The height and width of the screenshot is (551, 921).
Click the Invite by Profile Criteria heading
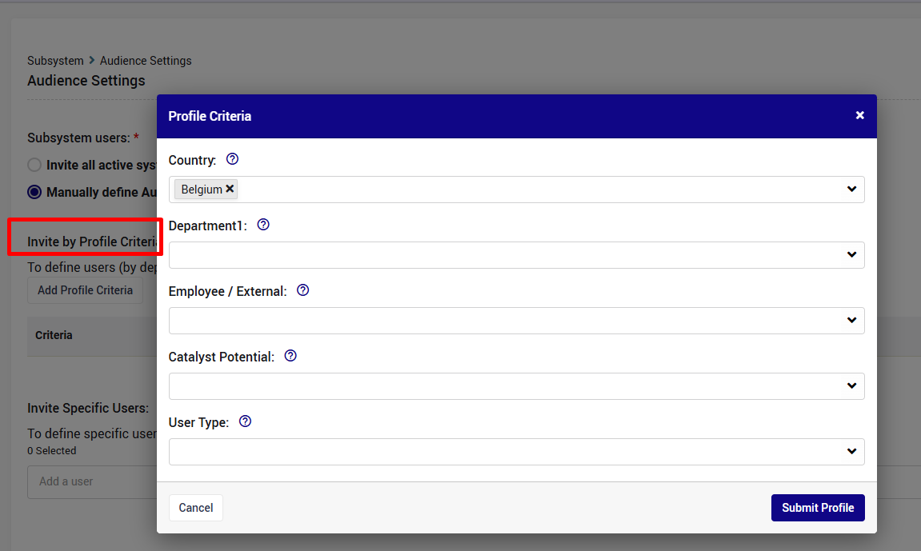(92, 242)
